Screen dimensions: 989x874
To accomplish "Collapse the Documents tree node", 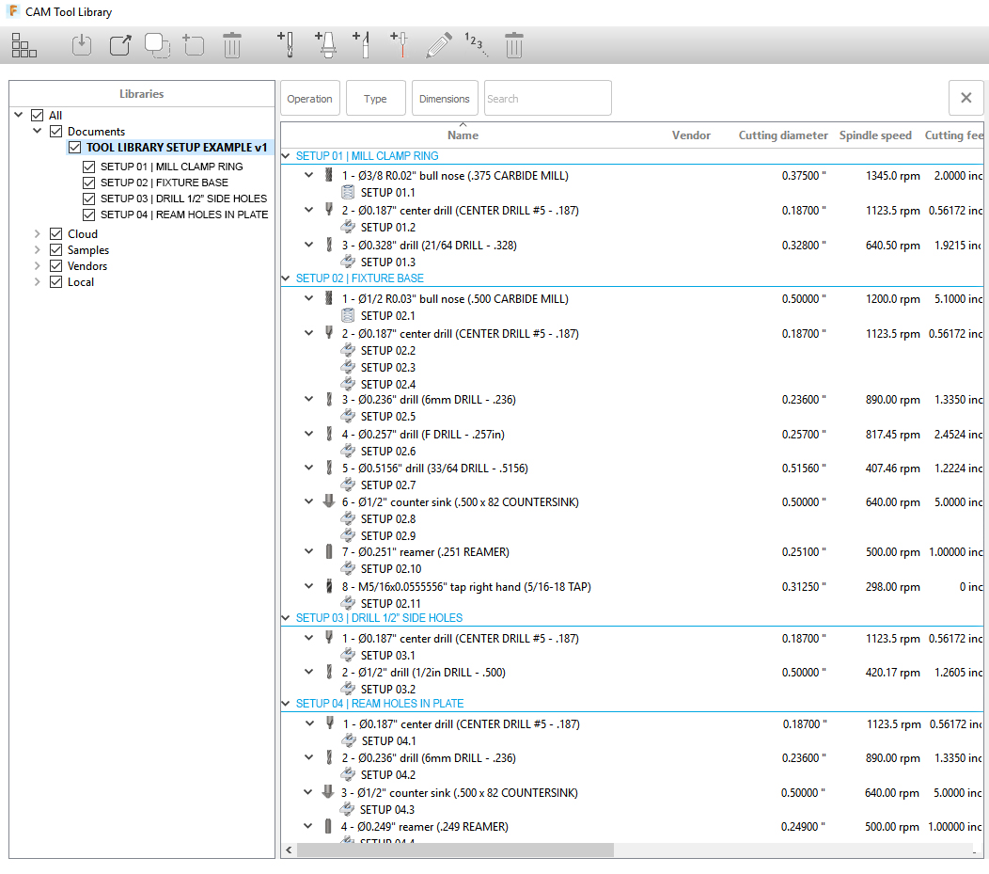I will click(38, 131).
